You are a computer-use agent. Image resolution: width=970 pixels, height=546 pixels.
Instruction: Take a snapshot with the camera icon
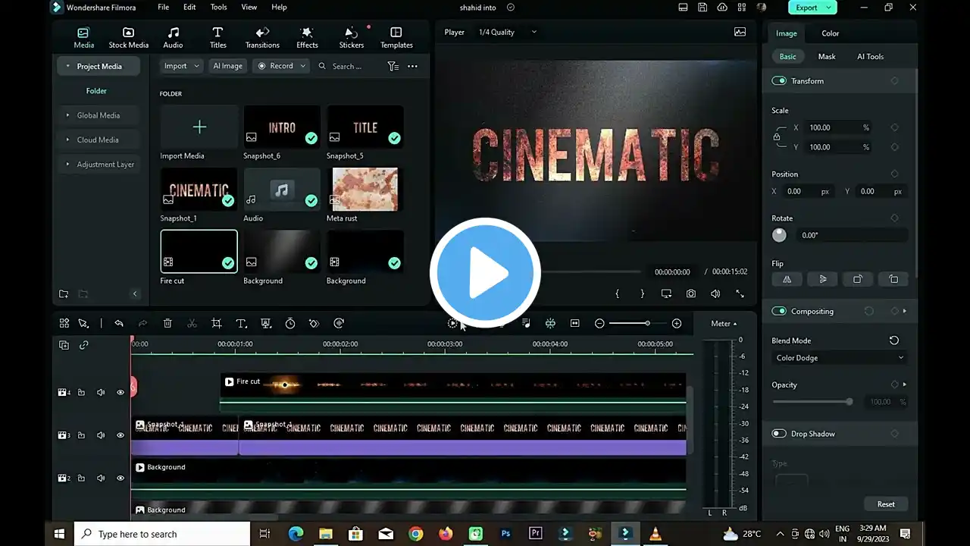pyautogui.click(x=691, y=293)
